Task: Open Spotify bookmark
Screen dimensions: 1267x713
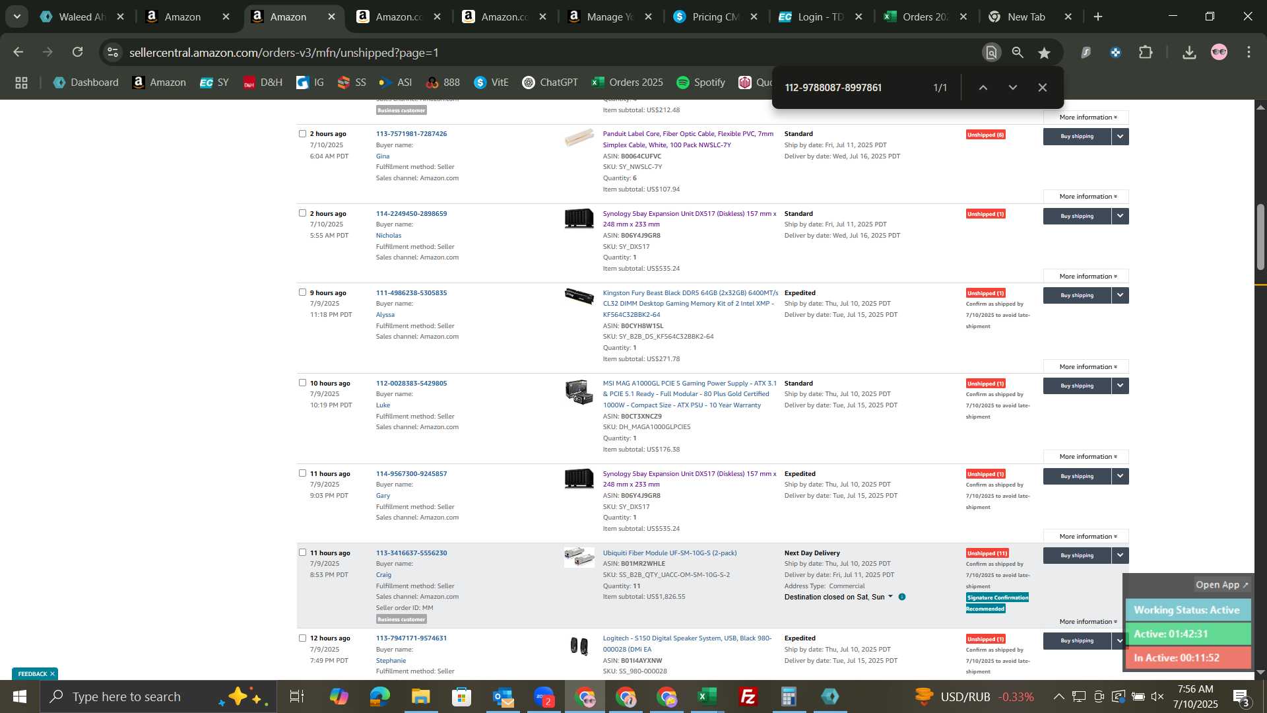Action: (701, 83)
